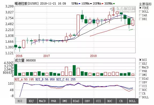
Task: Click the 1.121 price axis label
Action: coord(9,53)
